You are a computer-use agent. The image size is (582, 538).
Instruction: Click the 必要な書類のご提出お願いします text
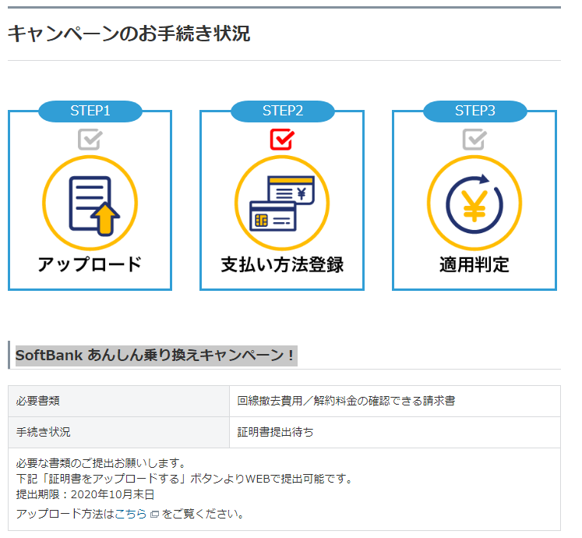pyautogui.click(x=101, y=463)
